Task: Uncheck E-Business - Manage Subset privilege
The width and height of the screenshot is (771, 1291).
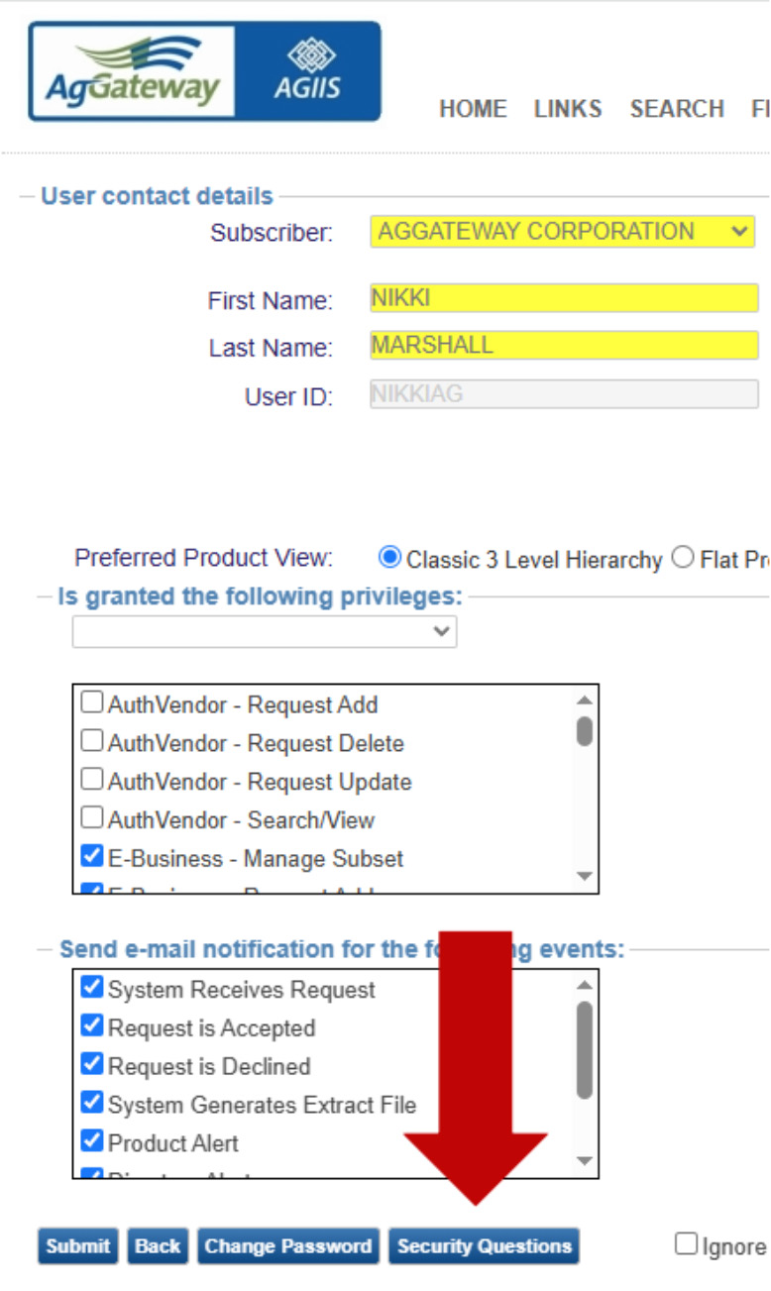Action: (x=91, y=857)
